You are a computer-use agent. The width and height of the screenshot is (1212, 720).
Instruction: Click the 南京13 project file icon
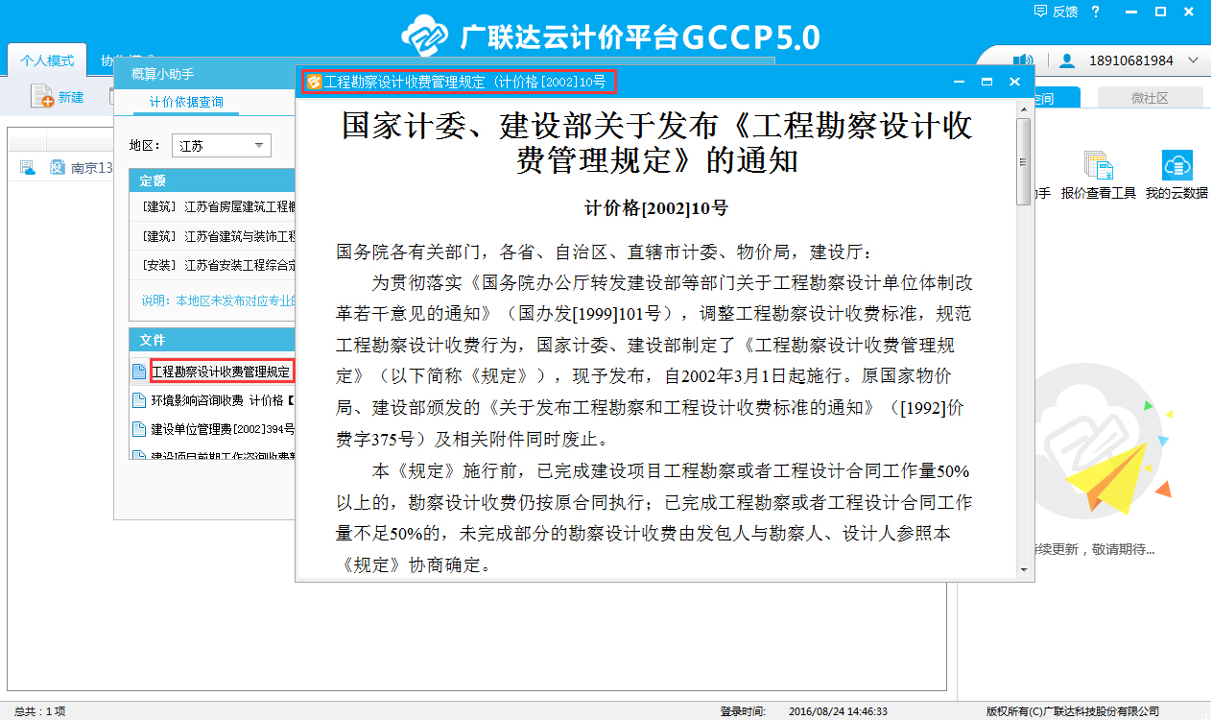coord(57,168)
